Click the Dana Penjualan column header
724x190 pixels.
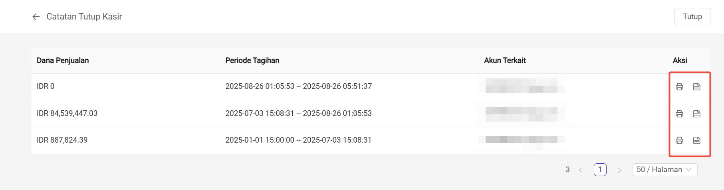pos(63,61)
